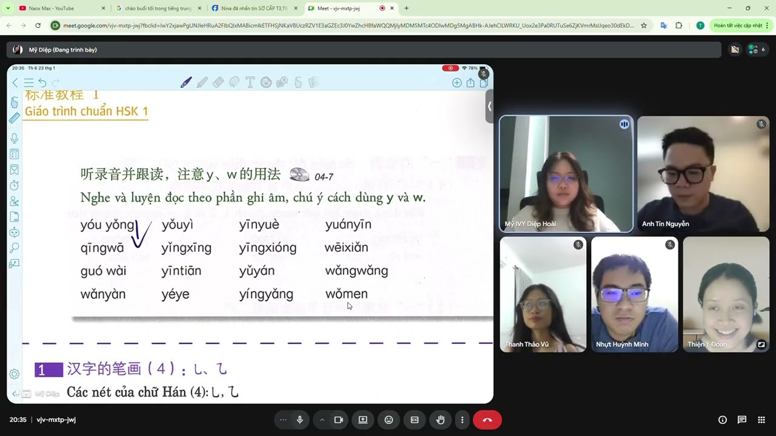Screen dimensions: 776x436
Task: Select lasso tool in whiteboard toolbar
Action: coord(234,82)
